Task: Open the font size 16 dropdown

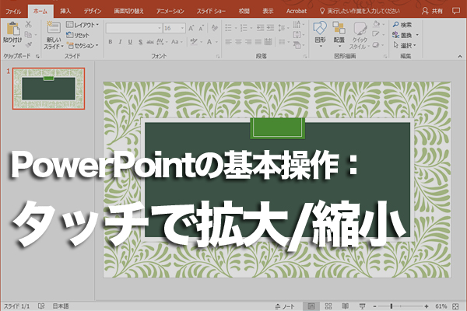Action: point(183,28)
